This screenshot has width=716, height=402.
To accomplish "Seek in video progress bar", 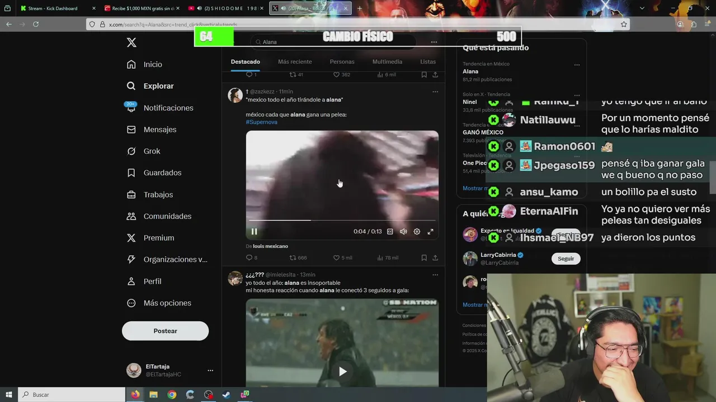I will [x=342, y=220].
